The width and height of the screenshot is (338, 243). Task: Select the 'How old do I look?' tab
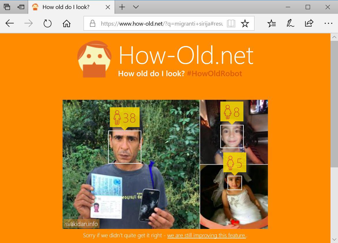(x=66, y=7)
